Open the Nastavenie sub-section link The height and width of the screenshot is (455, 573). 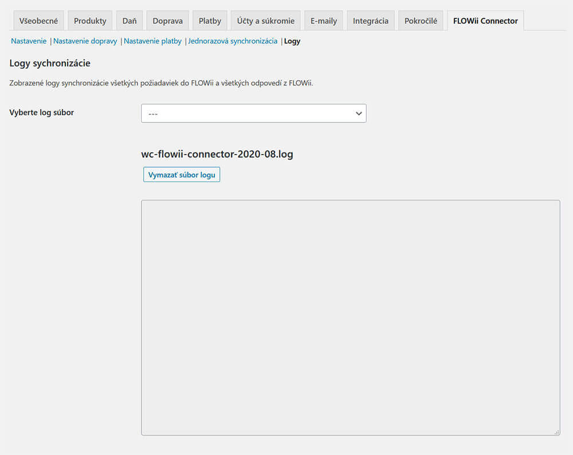[29, 41]
